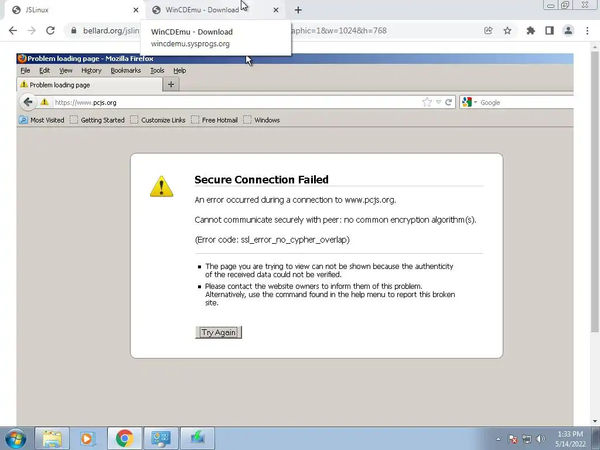
Task: Open the Control Panel taskbar icon
Action: (161, 438)
